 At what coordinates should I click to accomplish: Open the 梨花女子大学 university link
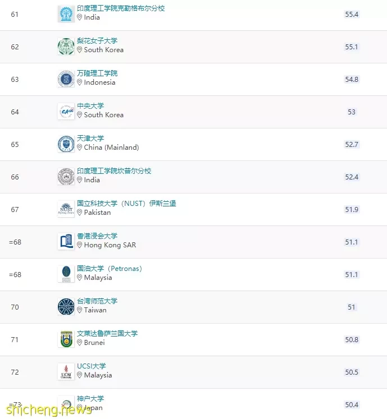pos(97,41)
